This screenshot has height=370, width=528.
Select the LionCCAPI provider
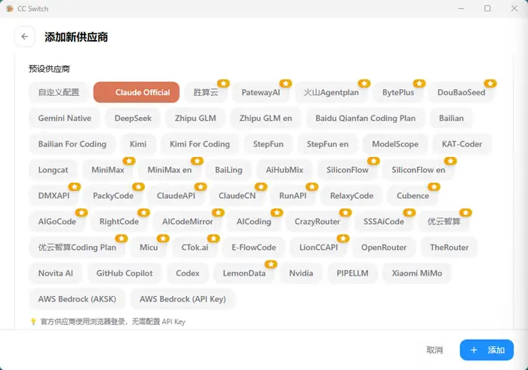coord(318,248)
